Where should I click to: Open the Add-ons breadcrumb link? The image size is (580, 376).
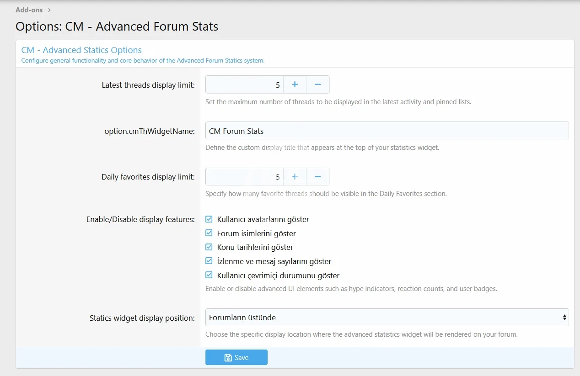coord(29,10)
